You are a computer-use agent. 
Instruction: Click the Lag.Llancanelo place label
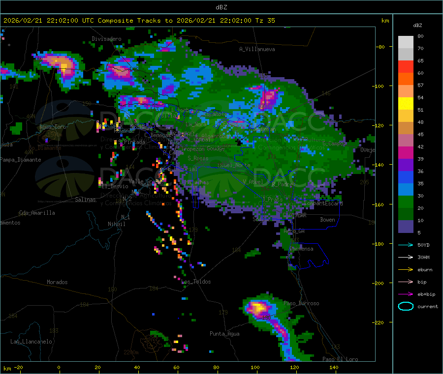[x=31, y=342]
